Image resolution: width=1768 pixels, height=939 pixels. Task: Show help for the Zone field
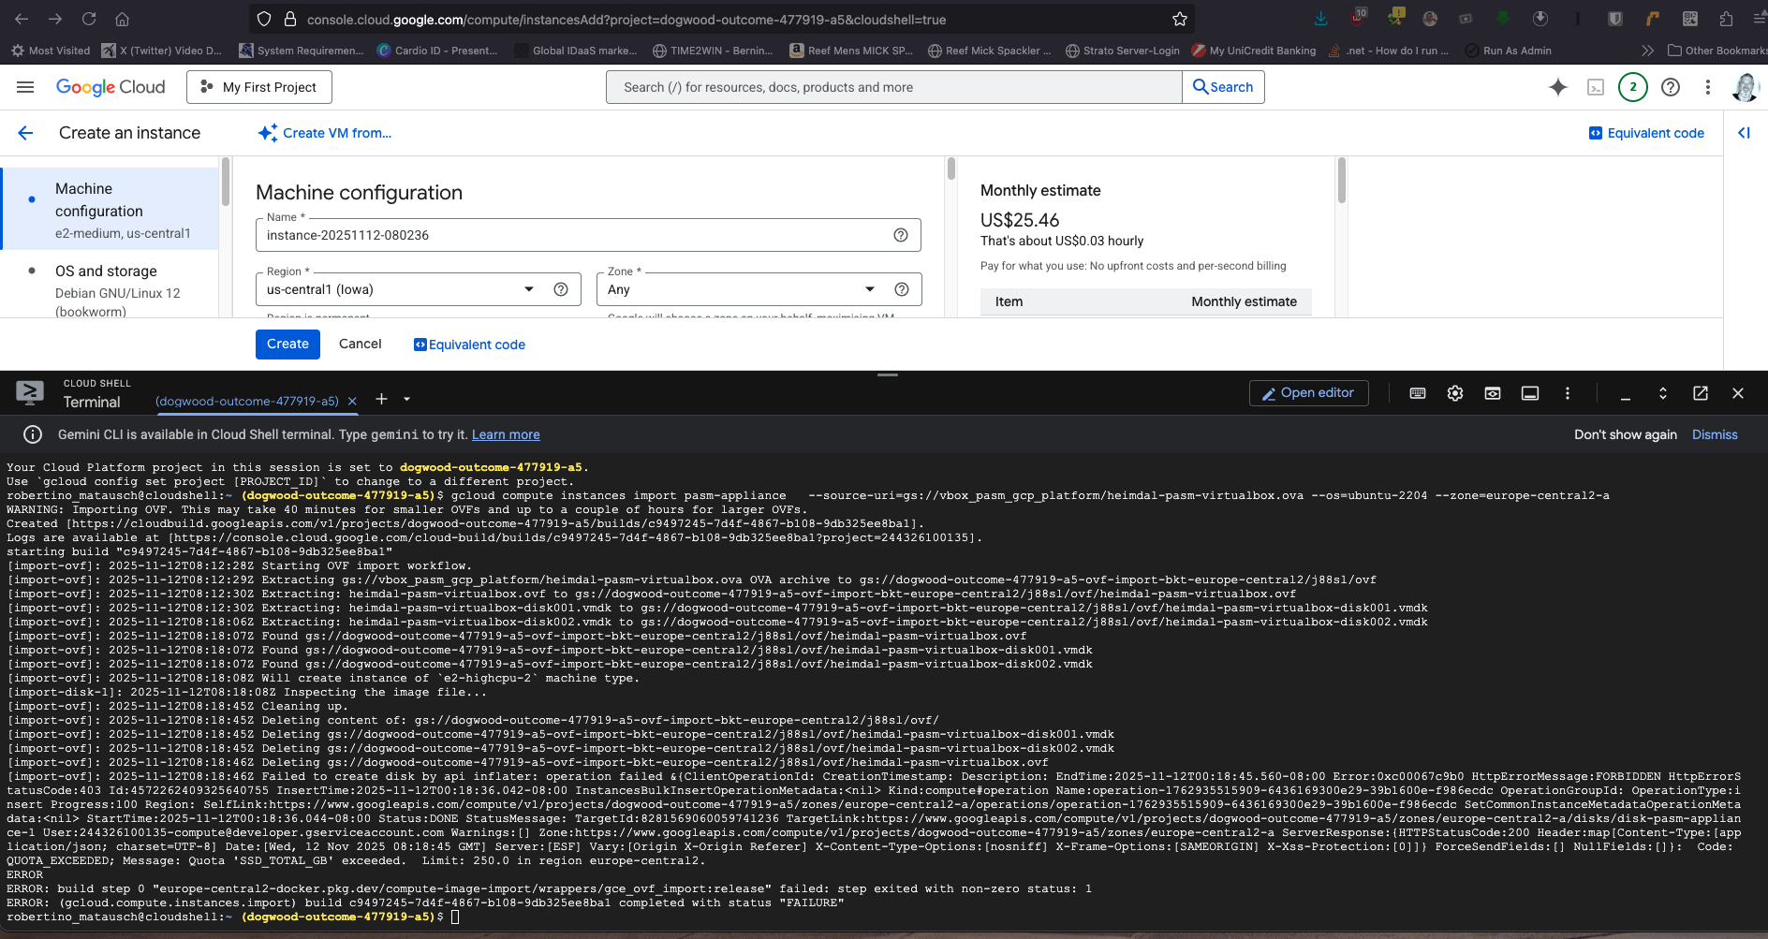[902, 289]
